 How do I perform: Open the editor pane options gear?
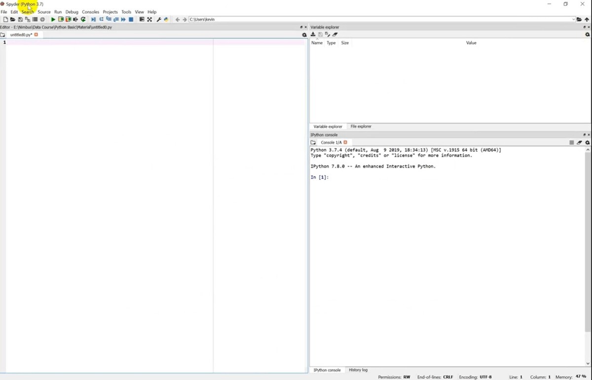coord(304,35)
